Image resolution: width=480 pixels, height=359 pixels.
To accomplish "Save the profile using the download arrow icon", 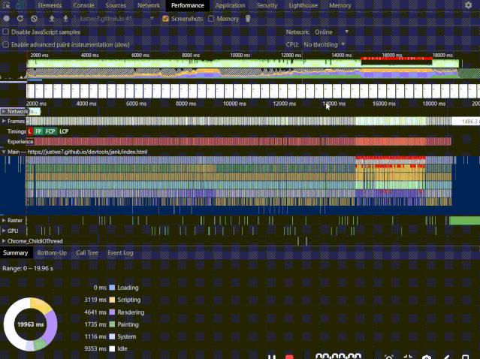I will pyautogui.click(x=65, y=19).
